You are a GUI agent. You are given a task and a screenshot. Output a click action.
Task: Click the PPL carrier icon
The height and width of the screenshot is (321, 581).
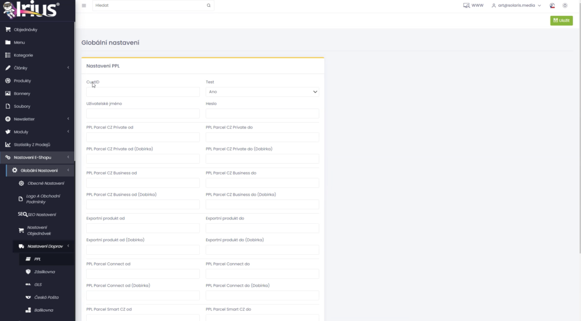pos(28,259)
